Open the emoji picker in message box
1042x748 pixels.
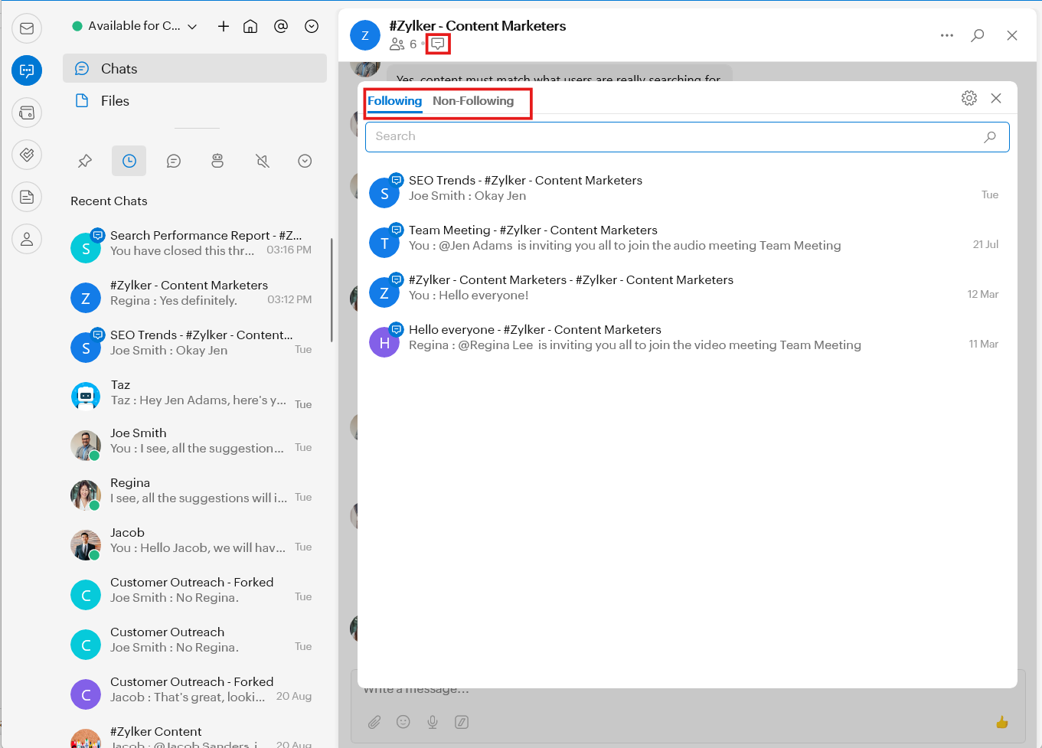[x=403, y=722]
